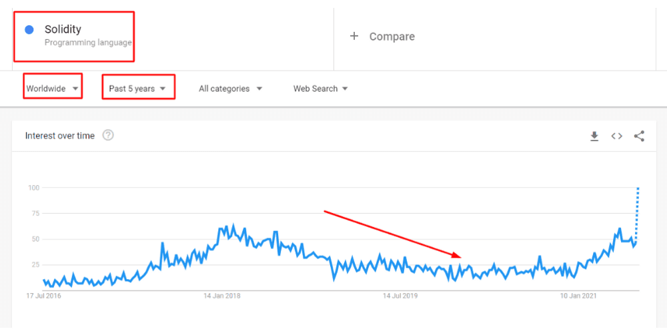
Task: Open the All categories dropdown
Action: tap(230, 89)
